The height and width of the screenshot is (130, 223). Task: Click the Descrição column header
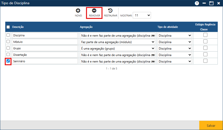(18, 27)
